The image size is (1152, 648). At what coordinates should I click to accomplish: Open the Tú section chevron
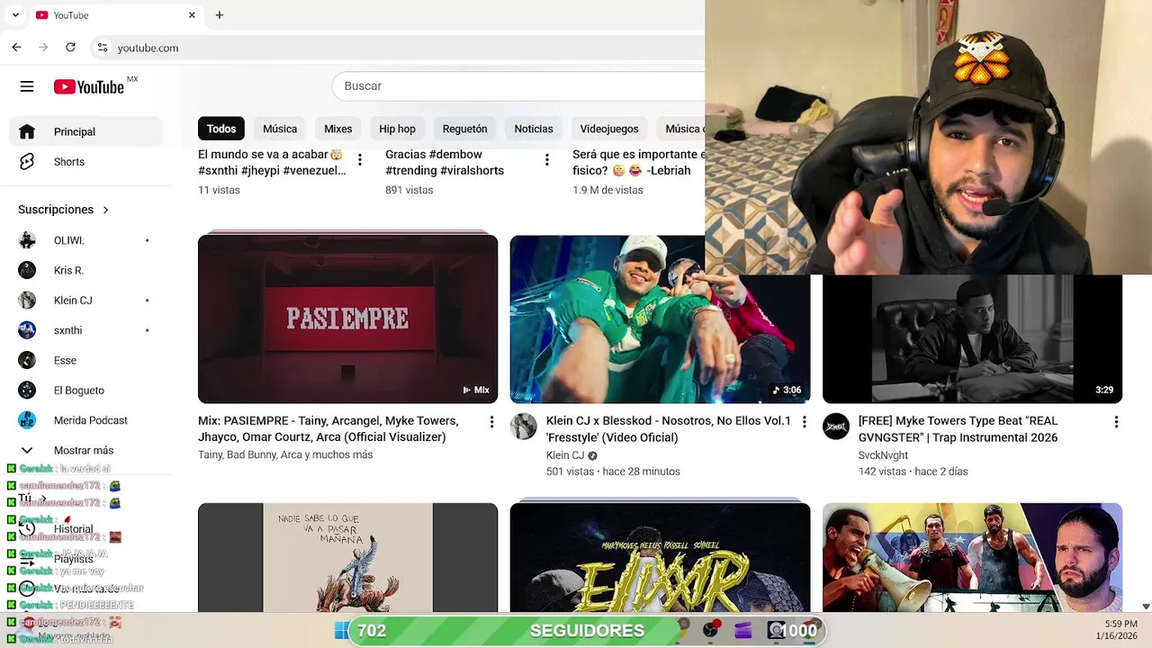point(43,499)
